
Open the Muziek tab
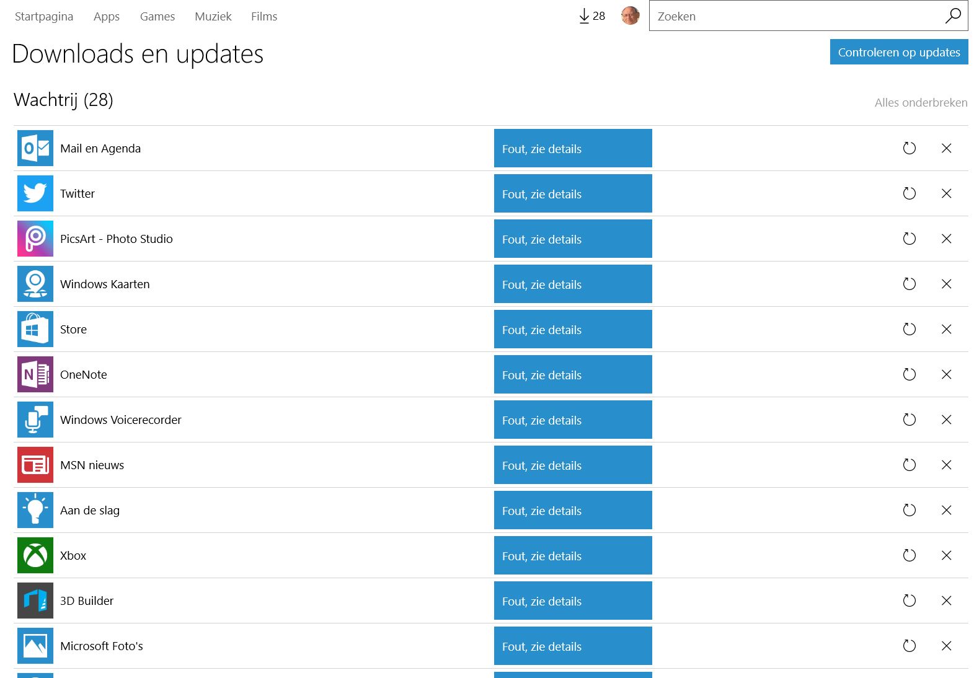[213, 17]
